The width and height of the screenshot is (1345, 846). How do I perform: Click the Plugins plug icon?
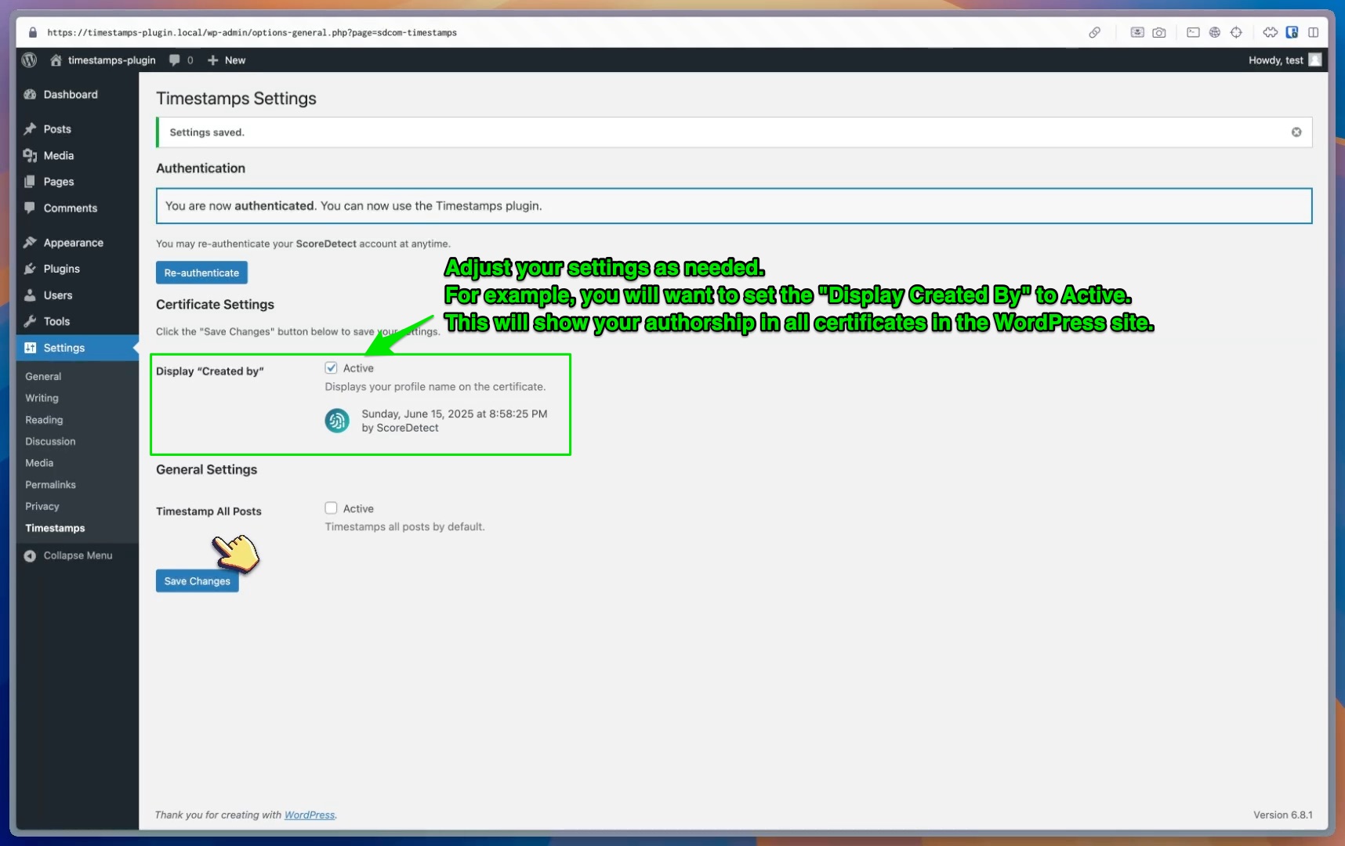(x=30, y=269)
